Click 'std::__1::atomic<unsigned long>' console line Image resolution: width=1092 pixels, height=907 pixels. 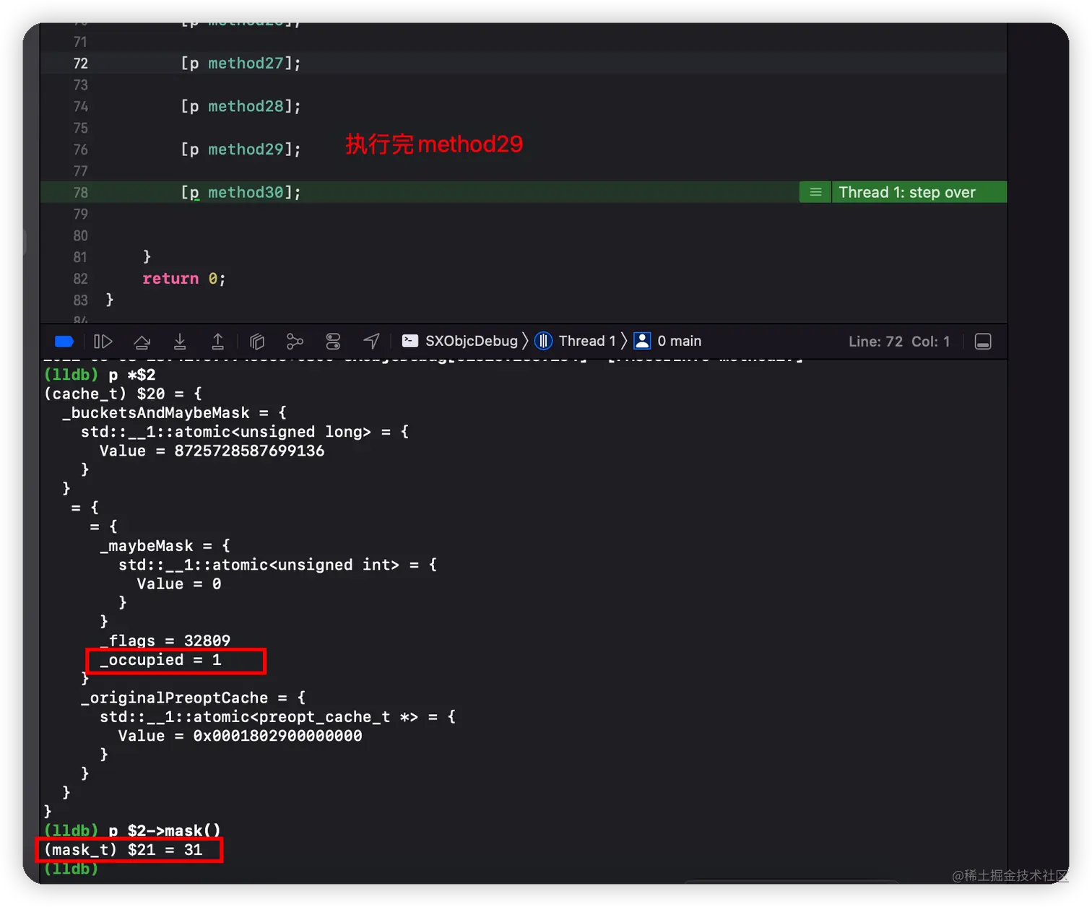[245, 432]
